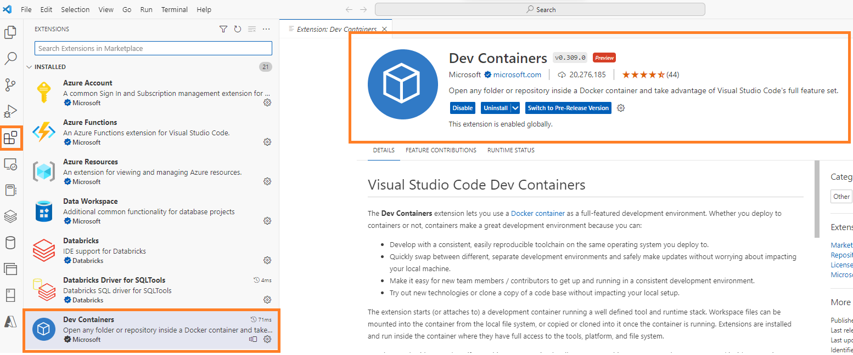Click the 20,276,185 install count

tap(581, 75)
